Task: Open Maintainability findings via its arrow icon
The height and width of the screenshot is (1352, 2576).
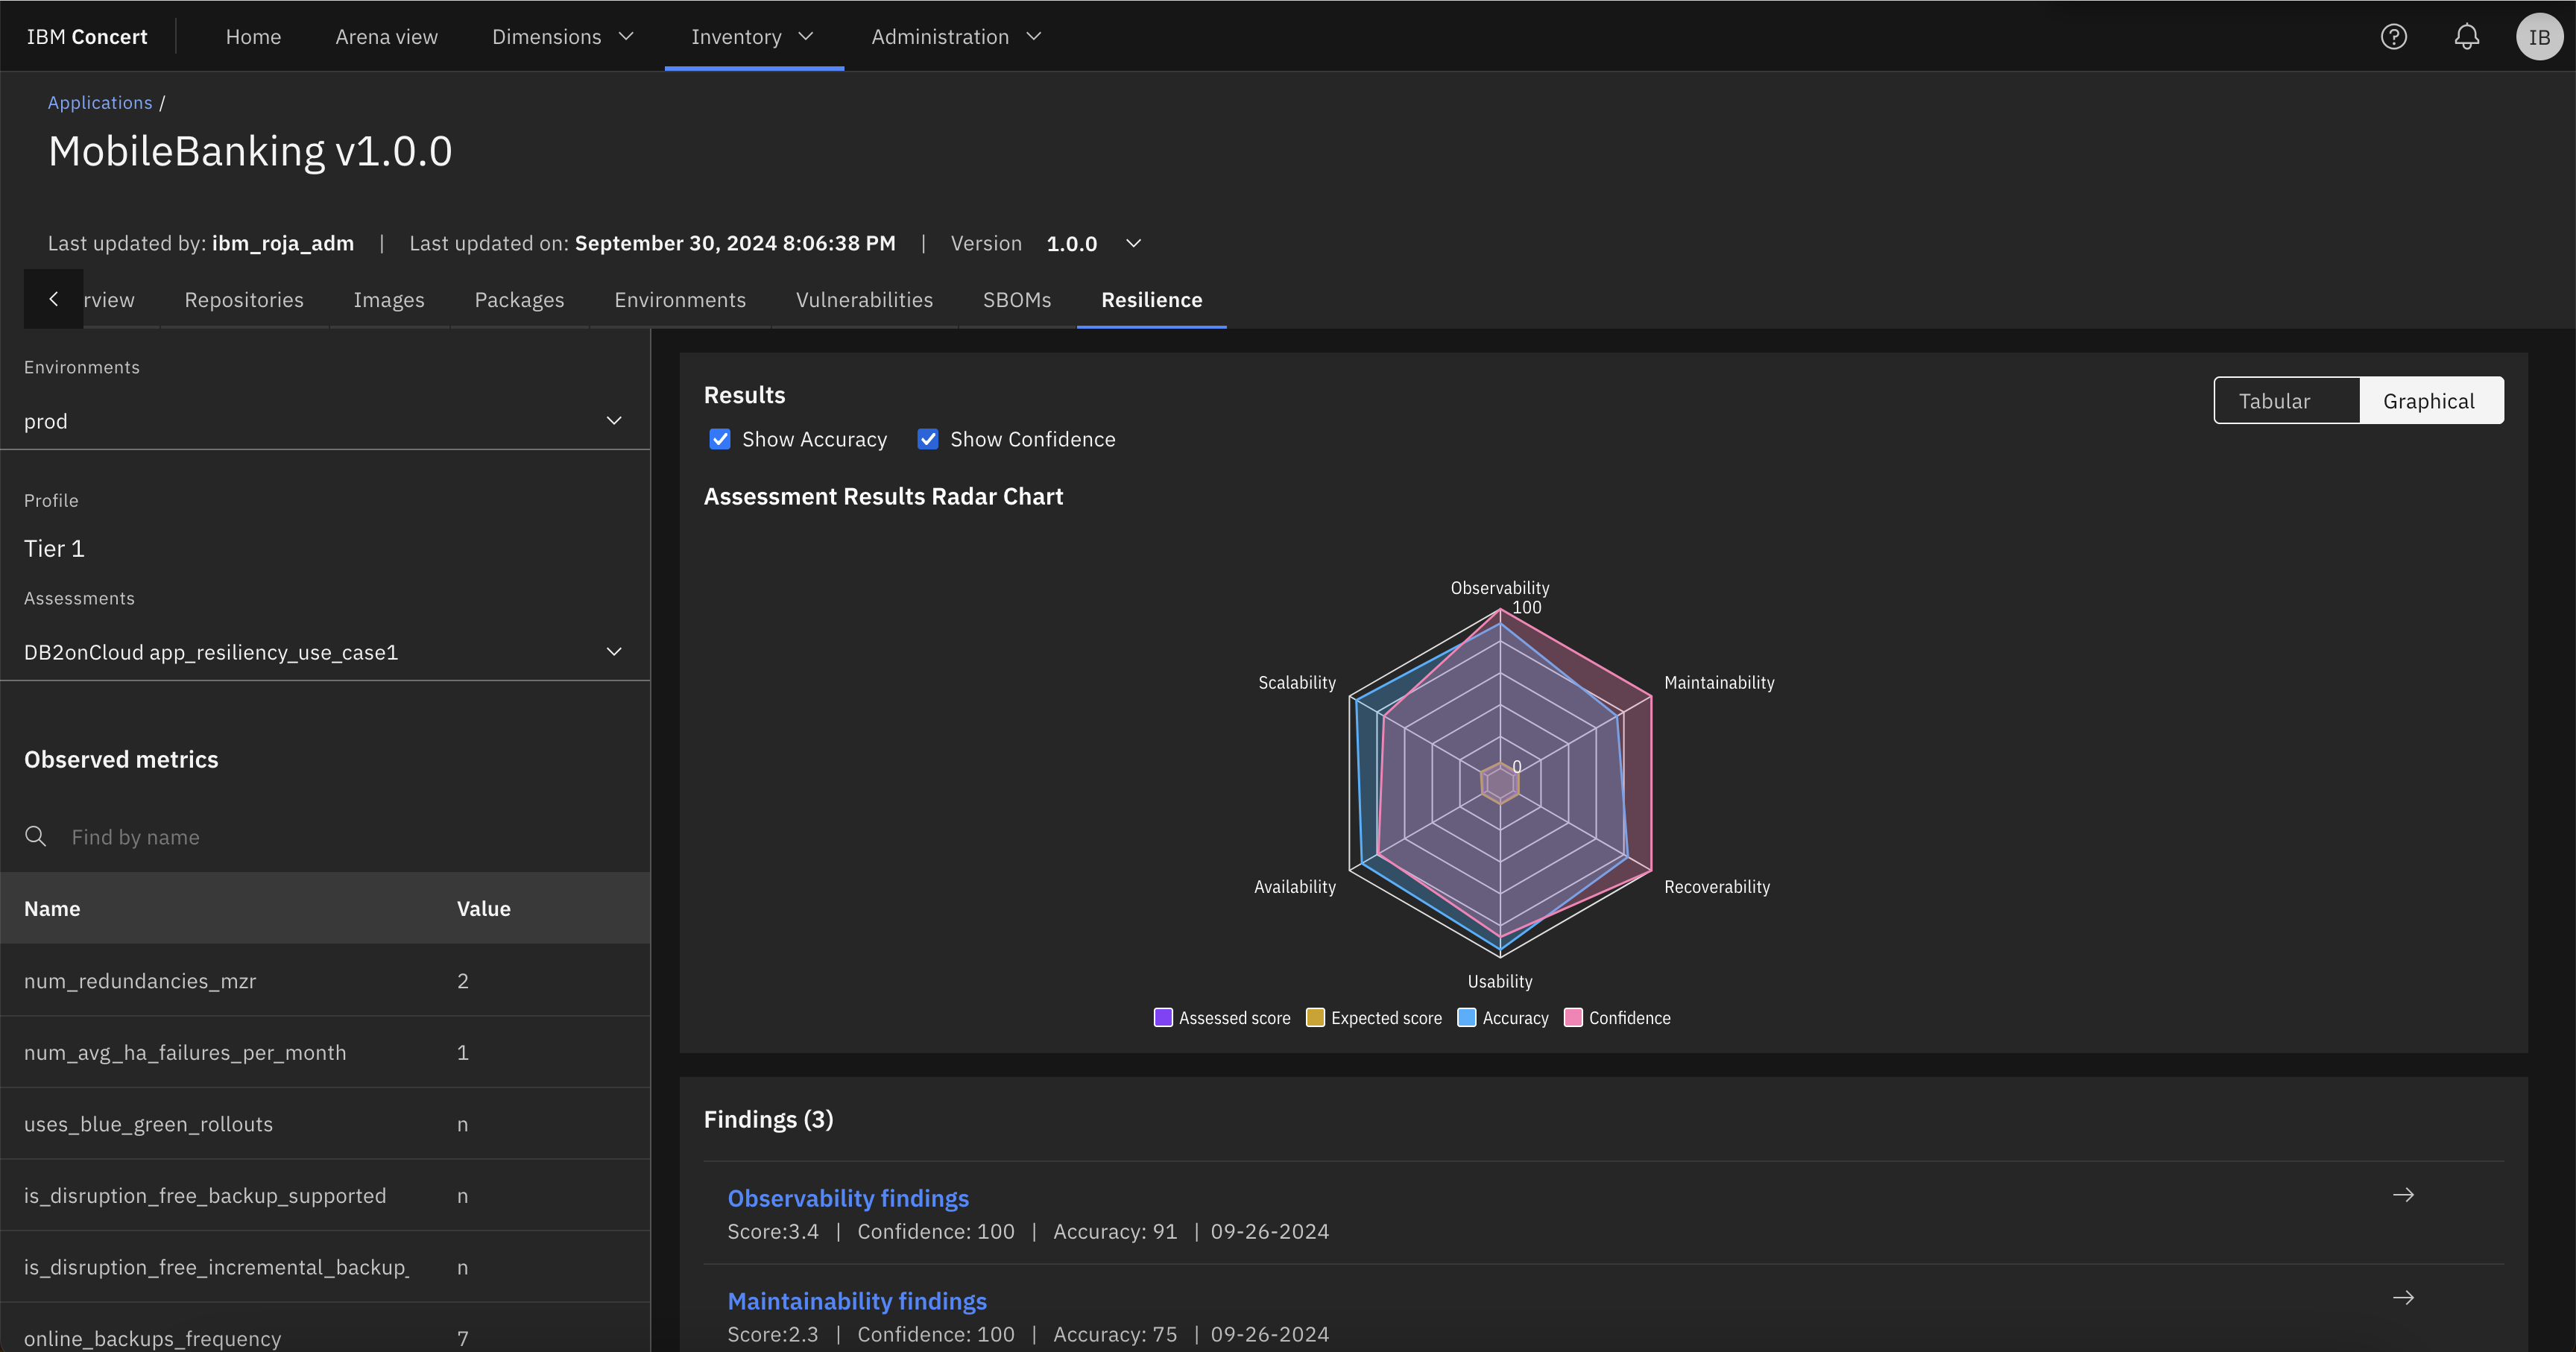Action: pyautogui.click(x=2404, y=1297)
